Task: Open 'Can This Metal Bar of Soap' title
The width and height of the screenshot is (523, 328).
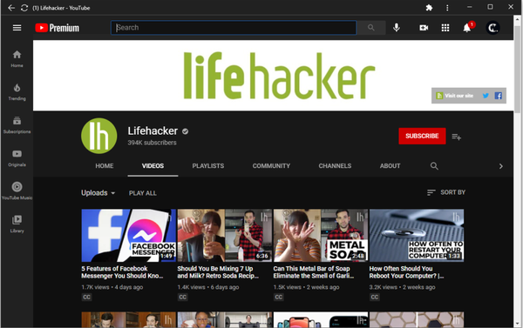Action: tap(314, 272)
